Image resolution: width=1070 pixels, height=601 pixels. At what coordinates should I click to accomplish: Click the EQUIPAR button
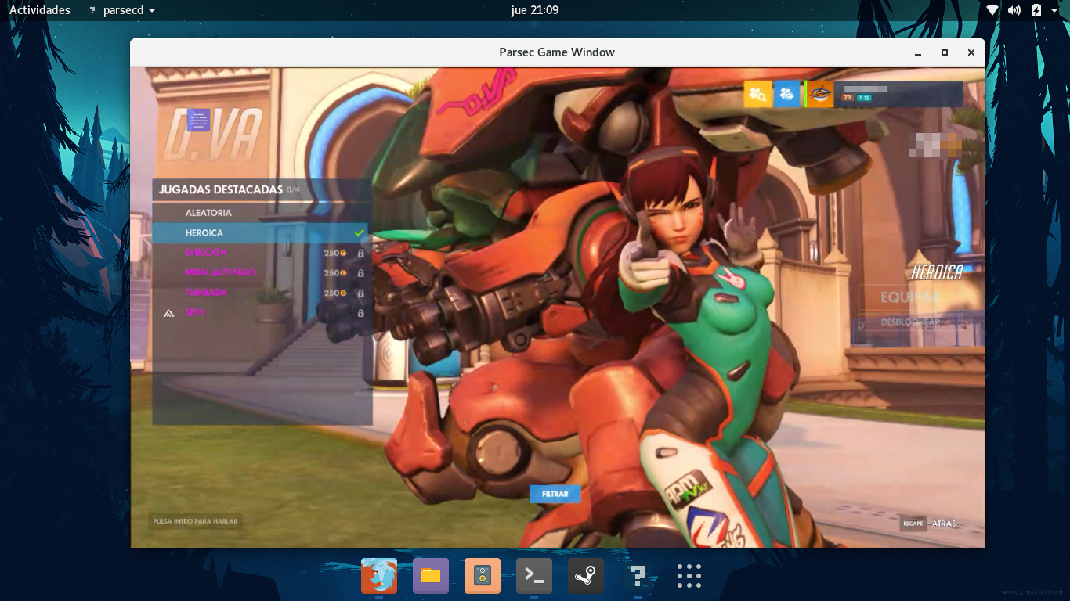pyautogui.click(x=910, y=297)
